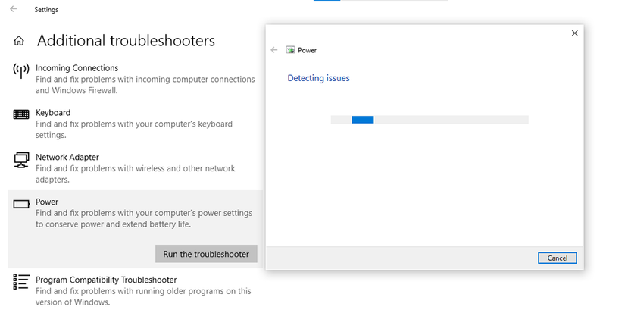Screen dimensions: 625x313
Task: Open Program Compatibility Troubleshooter entry
Action: 106,280
